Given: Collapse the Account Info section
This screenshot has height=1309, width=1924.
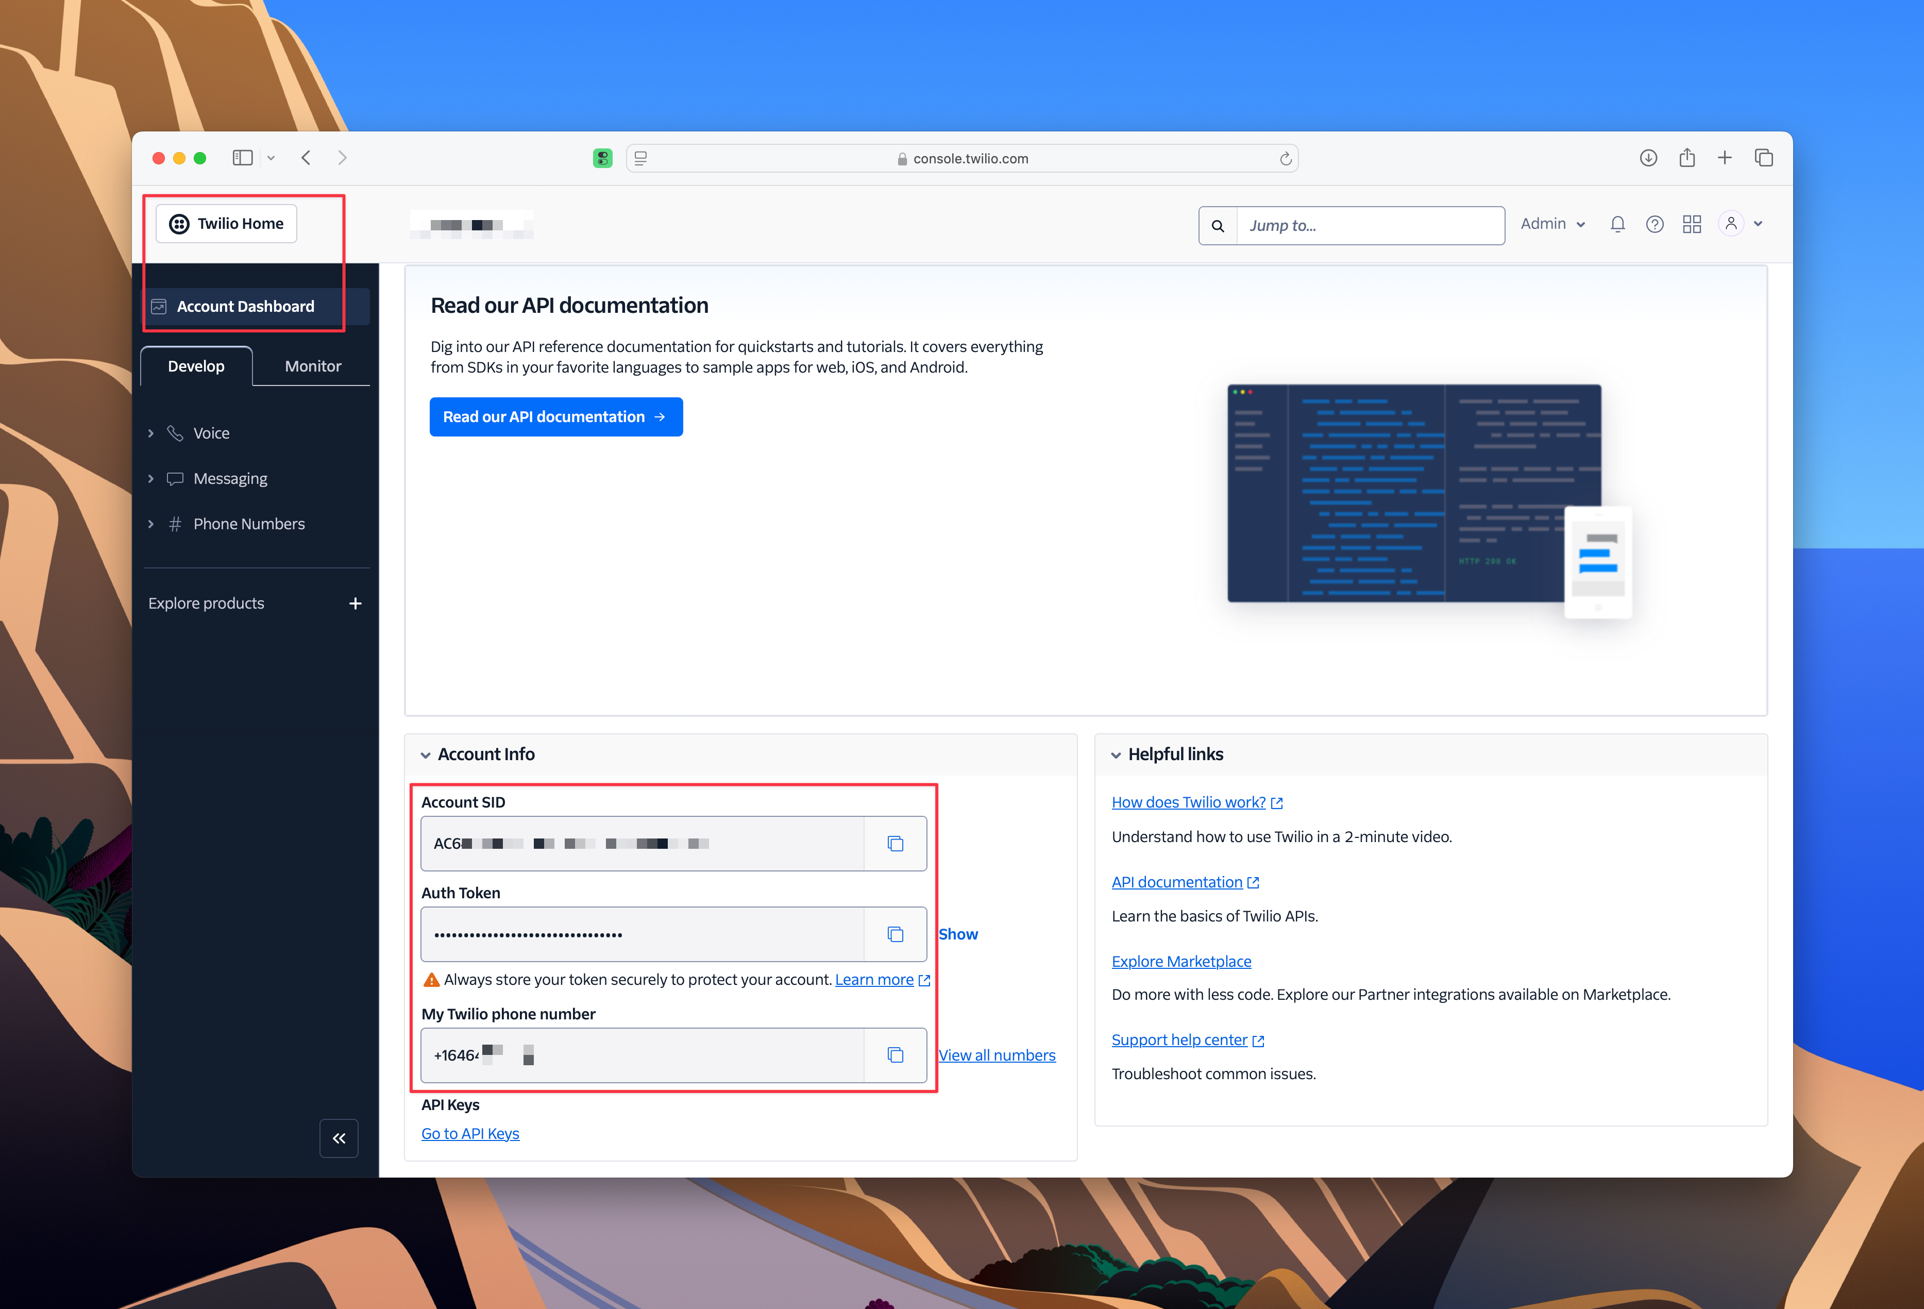Looking at the screenshot, I should pos(426,755).
